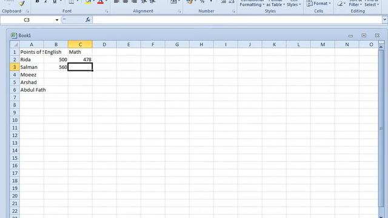388x218 pixels.
Task: Open the Font Color dropdown arrow
Action: pos(106,1)
